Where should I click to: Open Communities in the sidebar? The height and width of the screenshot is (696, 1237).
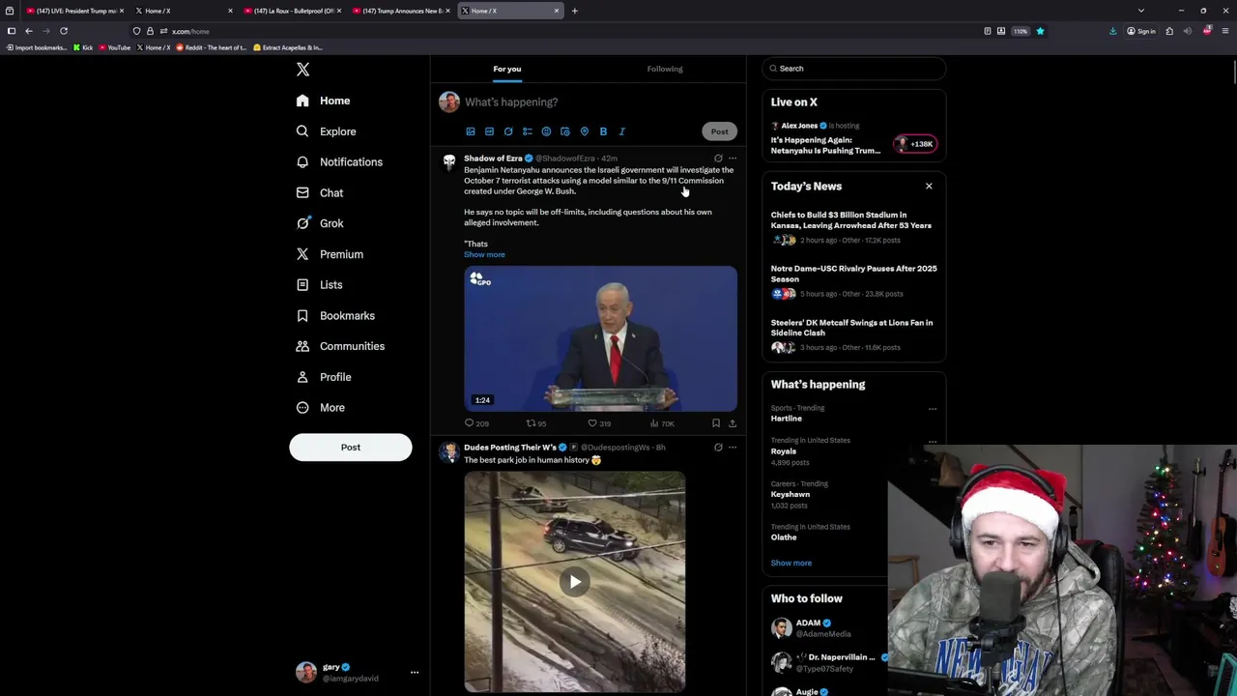(340, 346)
